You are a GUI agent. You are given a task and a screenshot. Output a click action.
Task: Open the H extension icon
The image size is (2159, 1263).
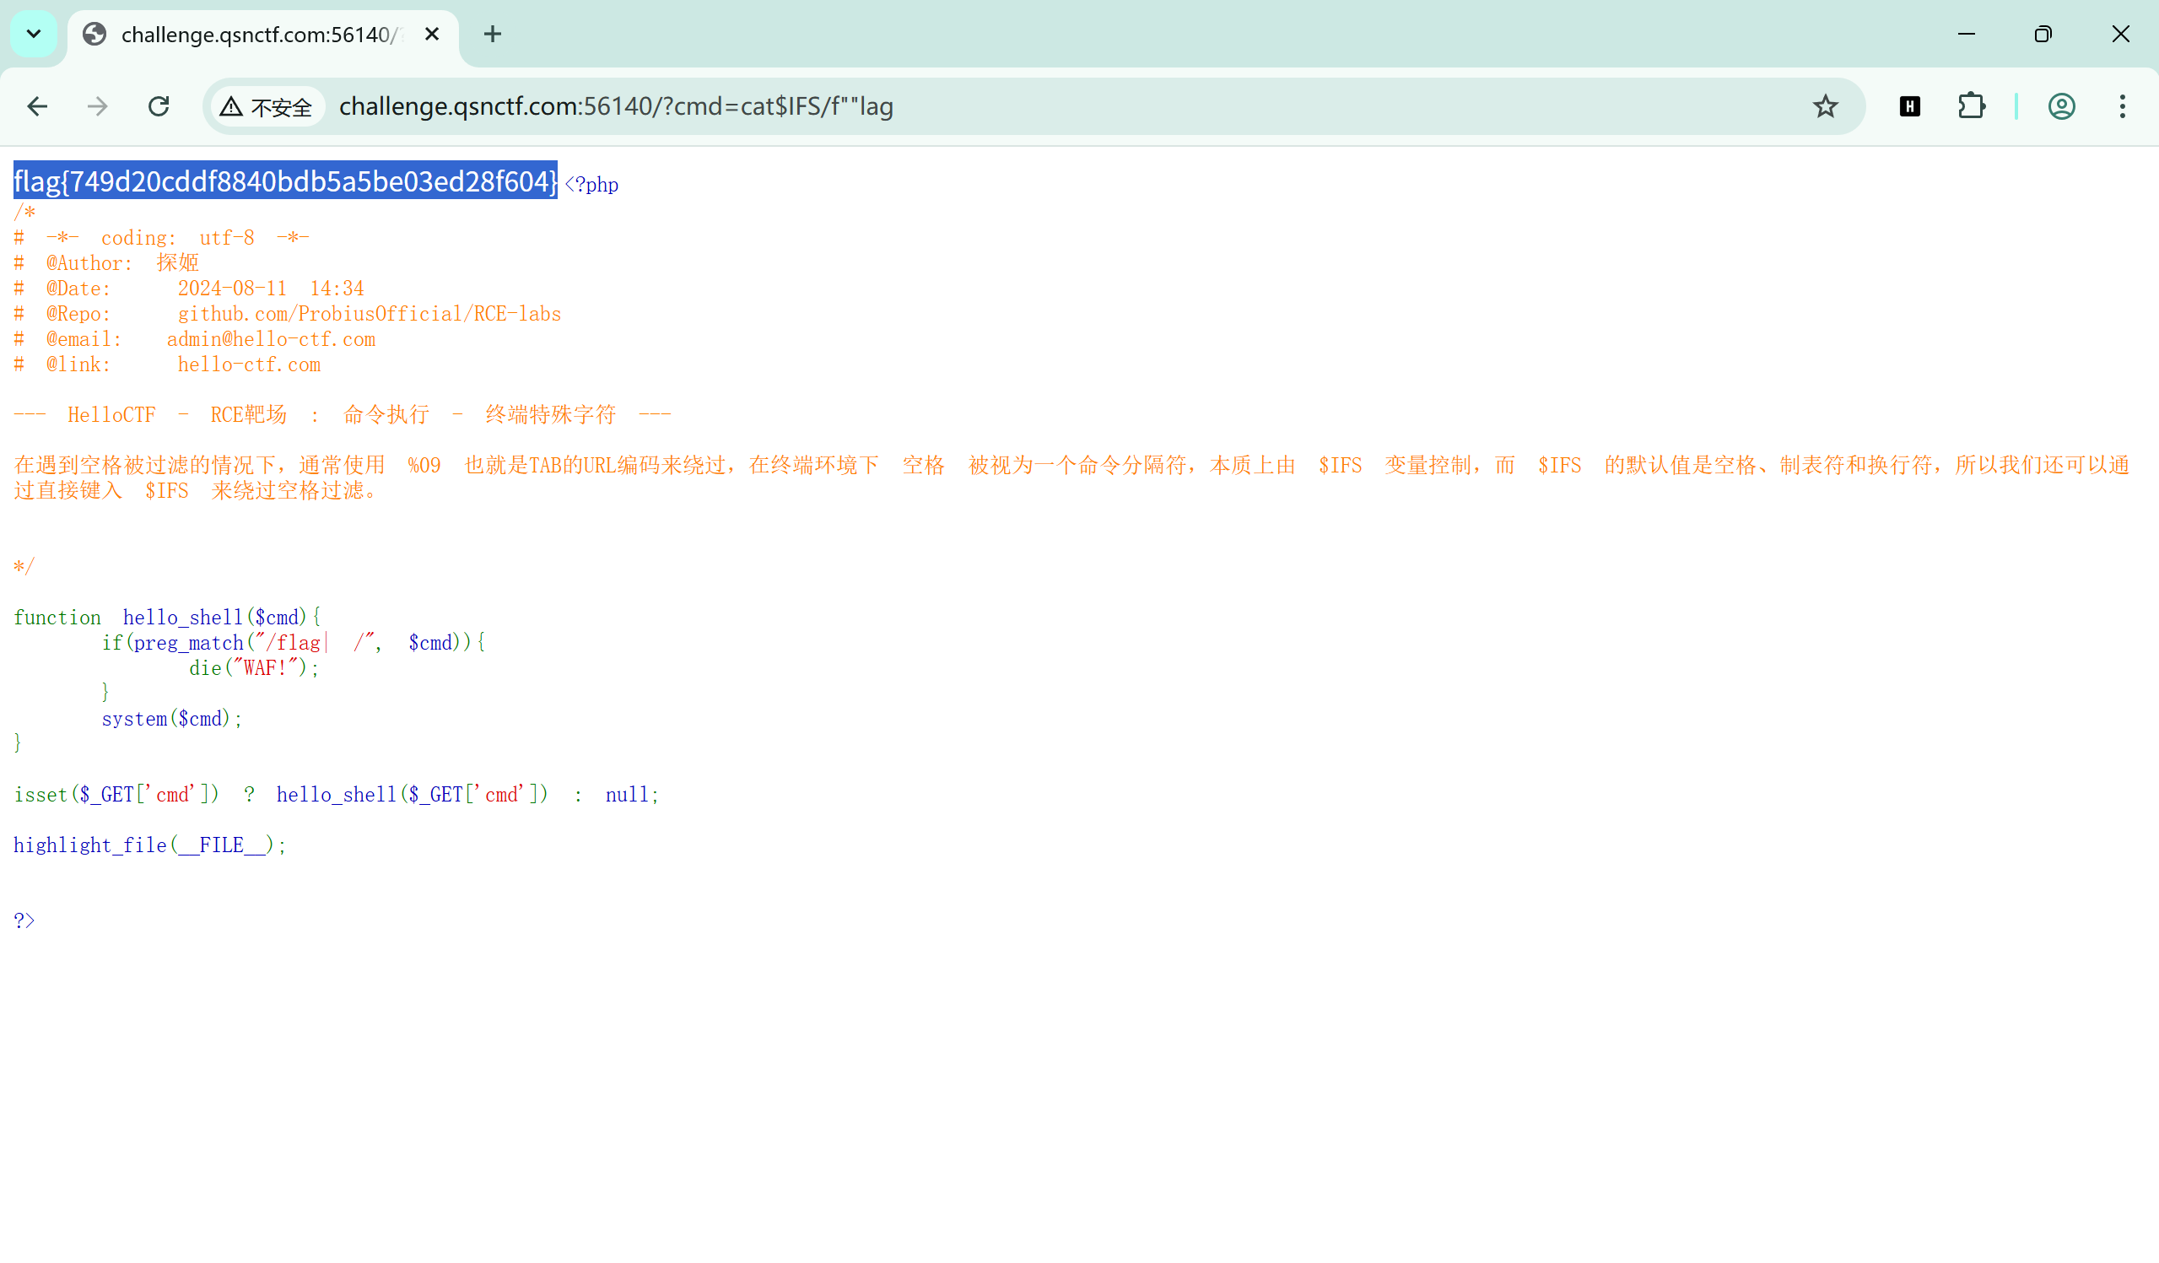click(1909, 106)
